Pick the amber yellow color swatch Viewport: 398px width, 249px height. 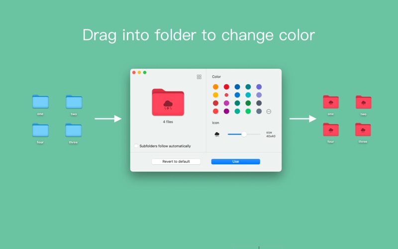[215, 95]
